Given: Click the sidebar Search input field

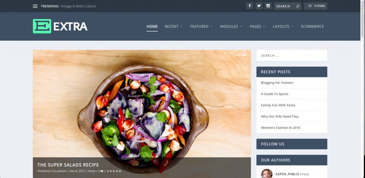Looking at the screenshot, I should pyautogui.click(x=292, y=56).
